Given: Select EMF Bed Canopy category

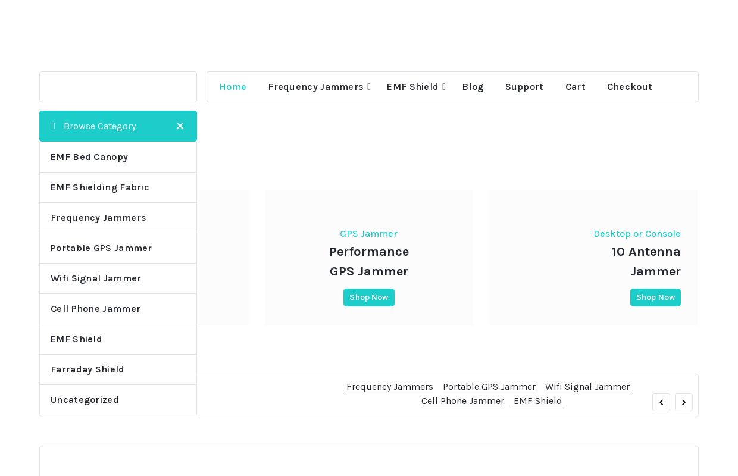Looking at the screenshot, I should pos(89,157).
